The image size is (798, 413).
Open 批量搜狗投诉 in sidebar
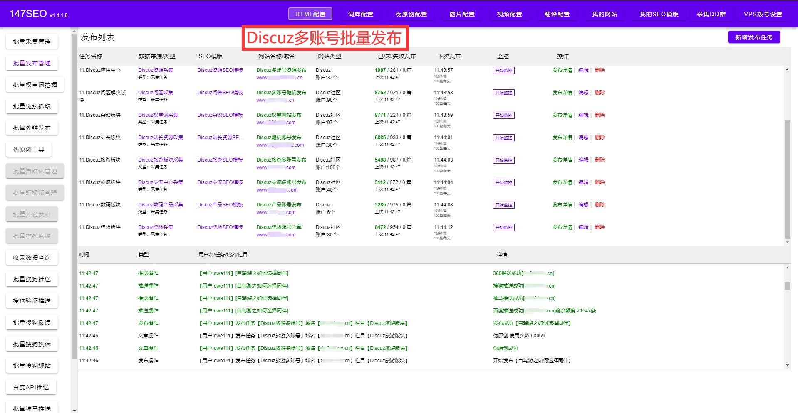coord(32,344)
